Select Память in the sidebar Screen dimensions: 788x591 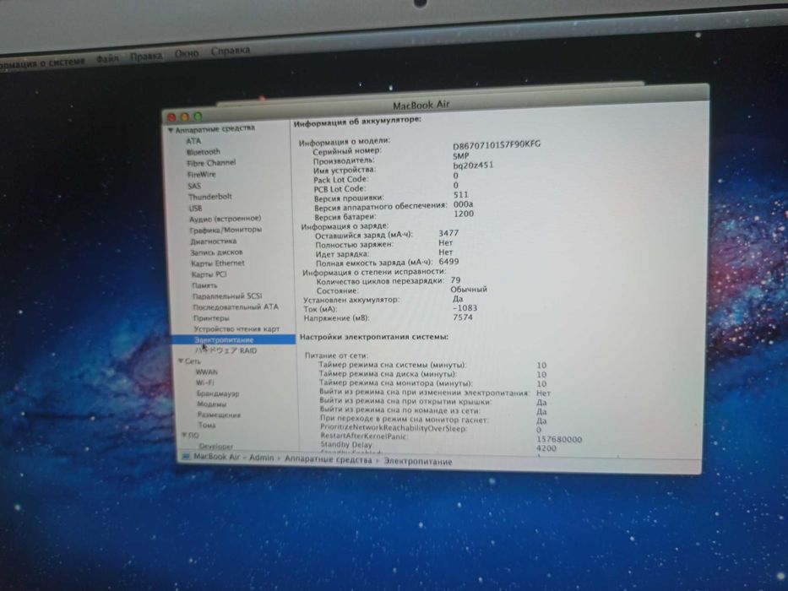click(x=204, y=285)
